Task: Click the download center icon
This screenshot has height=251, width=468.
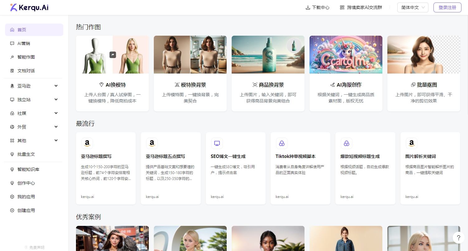Action: (308, 7)
